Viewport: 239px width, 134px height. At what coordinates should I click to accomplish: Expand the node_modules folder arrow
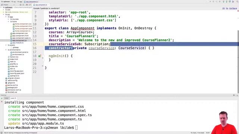tap(3, 12)
